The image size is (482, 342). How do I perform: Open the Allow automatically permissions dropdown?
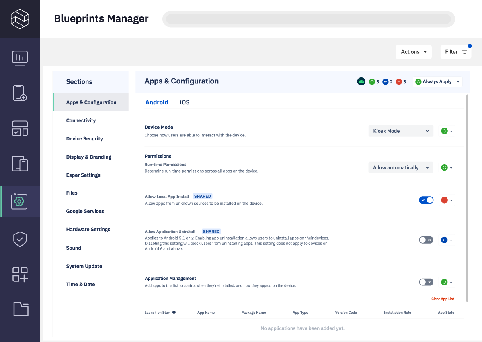(x=400, y=167)
